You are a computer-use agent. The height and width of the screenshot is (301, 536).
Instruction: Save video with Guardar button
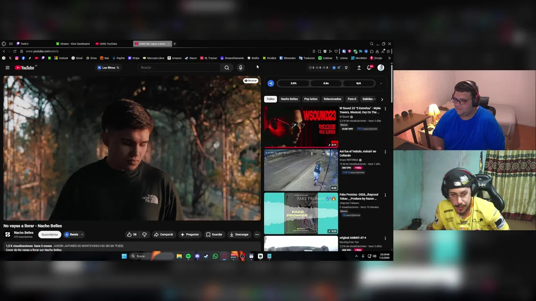click(214, 235)
